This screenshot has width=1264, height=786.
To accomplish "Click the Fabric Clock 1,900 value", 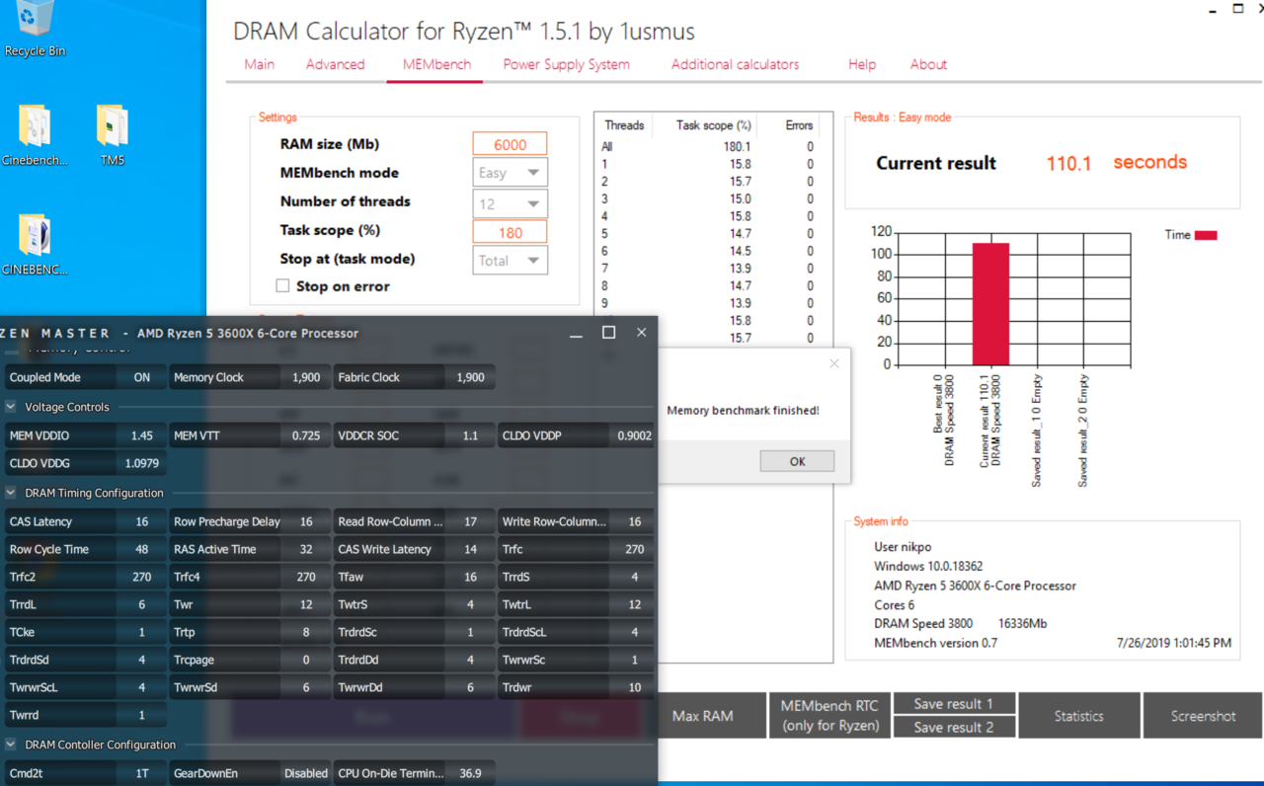I will pyautogui.click(x=470, y=377).
